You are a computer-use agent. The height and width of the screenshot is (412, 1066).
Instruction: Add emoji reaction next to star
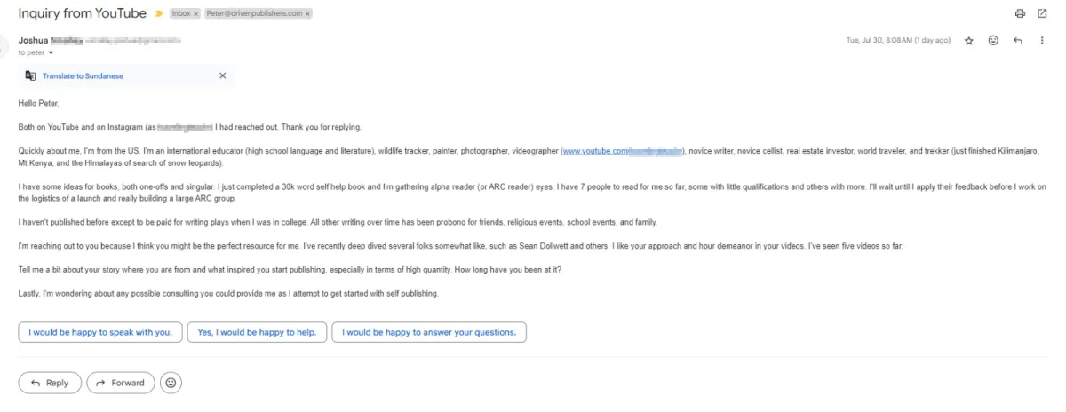pyautogui.click(x=993, y=41)
